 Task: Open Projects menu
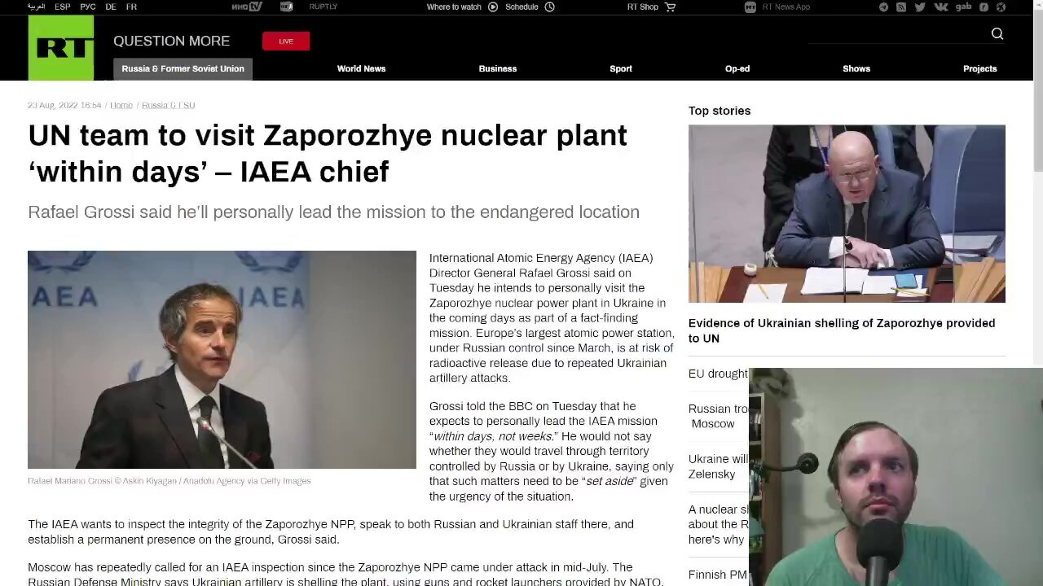point(980,69)
